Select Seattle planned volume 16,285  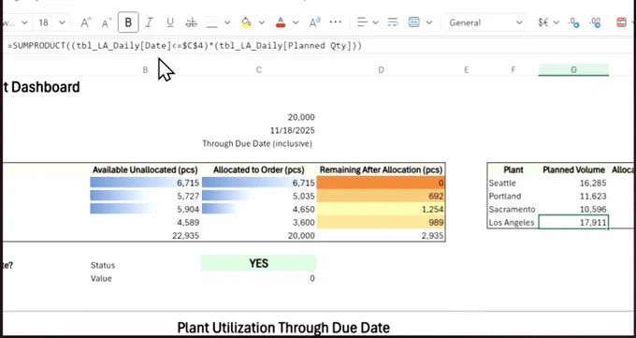tap(573, 184)
